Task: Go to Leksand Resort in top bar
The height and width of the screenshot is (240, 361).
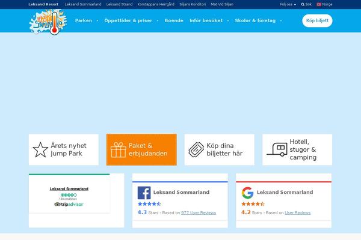Action: tap(43, 4)
